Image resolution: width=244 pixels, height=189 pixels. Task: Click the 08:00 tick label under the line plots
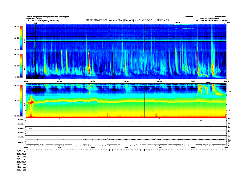(x=93, y=147)
